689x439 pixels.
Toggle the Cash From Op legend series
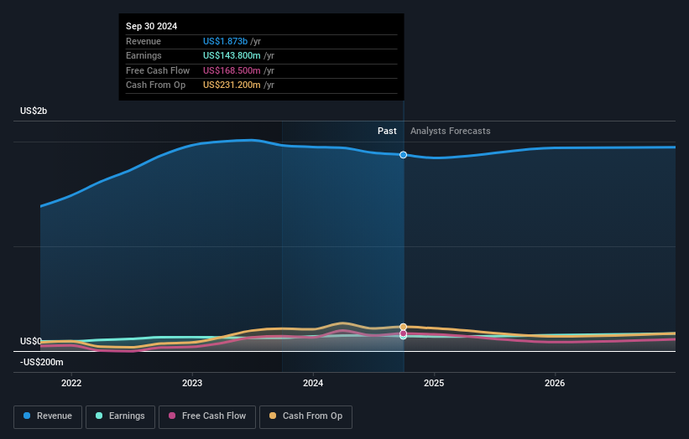[305, 416]
